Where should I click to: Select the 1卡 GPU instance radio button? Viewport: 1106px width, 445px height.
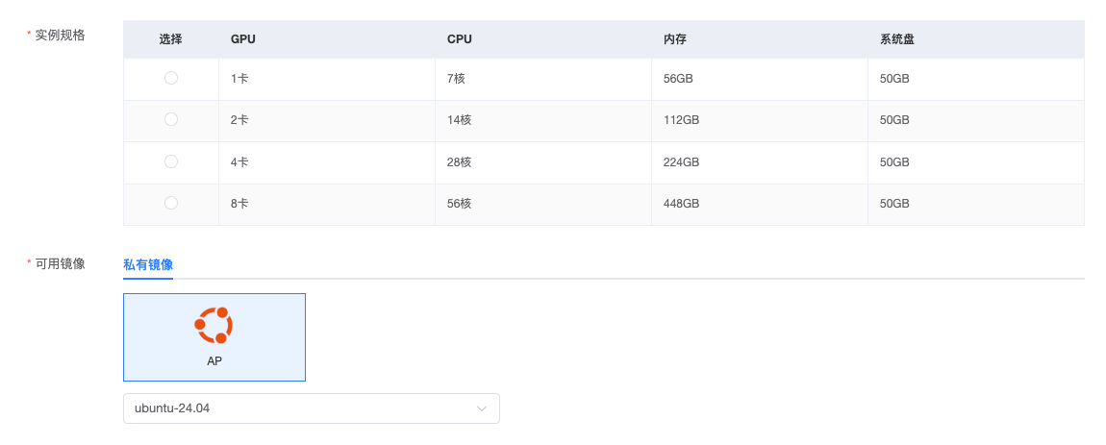click(x=170, y=78)
